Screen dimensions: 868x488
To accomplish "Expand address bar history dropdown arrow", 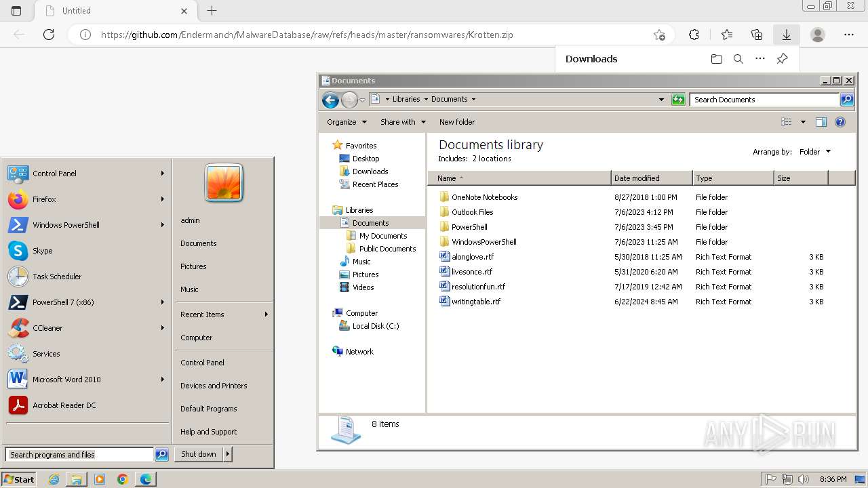I will [x=662, y=100].
